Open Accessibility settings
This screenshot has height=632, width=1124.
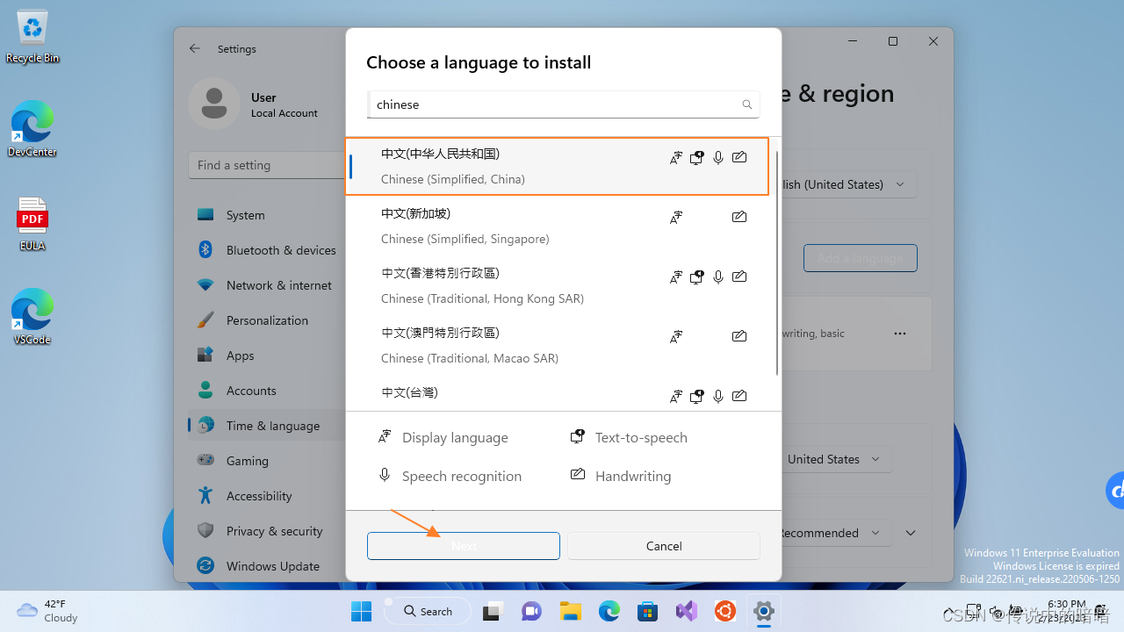(x=267, y=496)
